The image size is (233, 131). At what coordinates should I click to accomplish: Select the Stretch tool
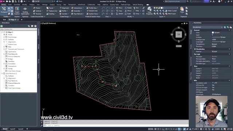coord(119,14)
